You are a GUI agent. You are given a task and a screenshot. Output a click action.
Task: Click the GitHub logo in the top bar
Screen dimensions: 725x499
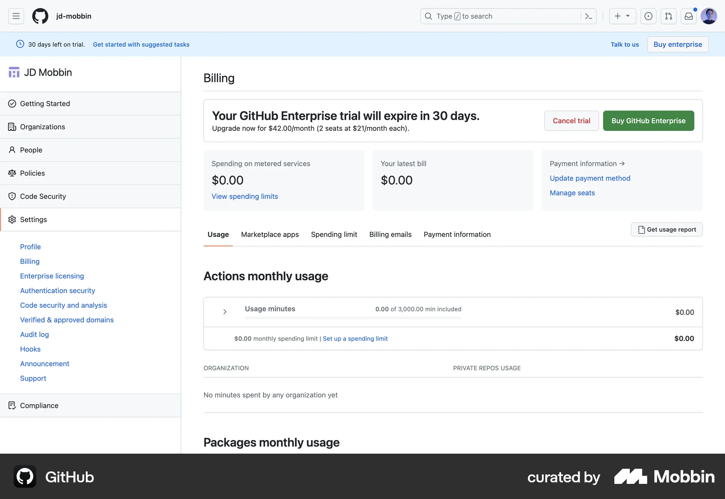pyautogui.click(x=40, y=16)
